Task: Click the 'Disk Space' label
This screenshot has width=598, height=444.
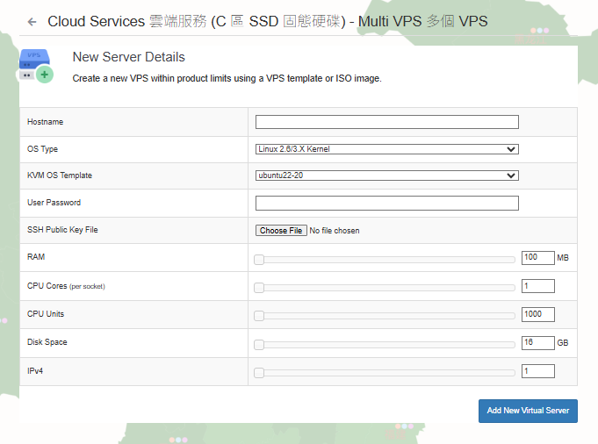Action: coord(47,342)
